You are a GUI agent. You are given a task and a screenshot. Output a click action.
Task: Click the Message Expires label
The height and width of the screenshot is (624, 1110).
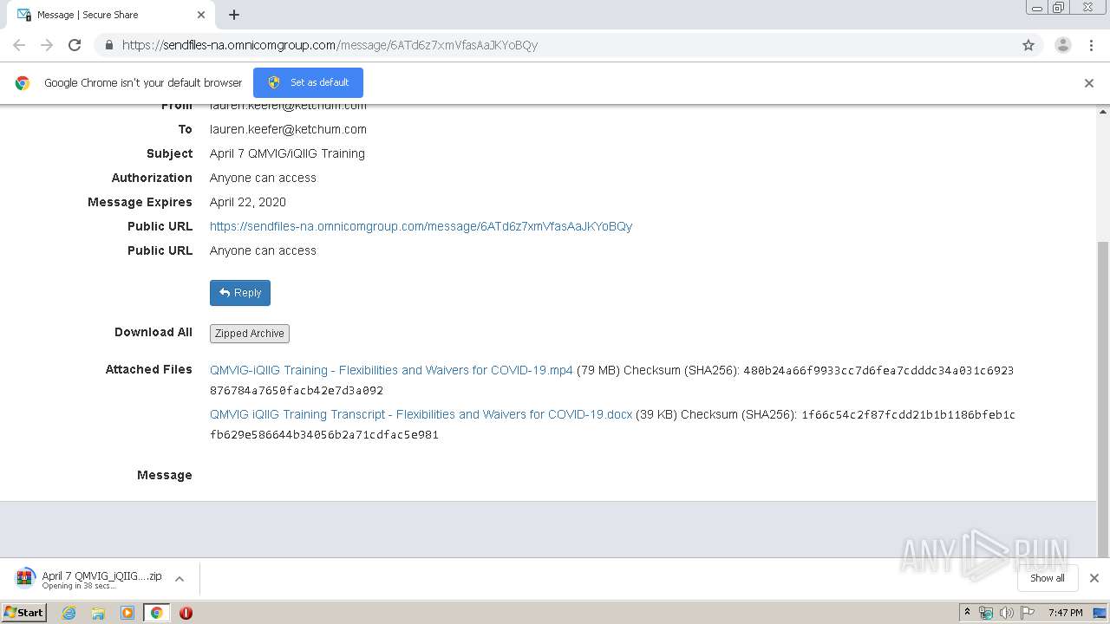140,202
